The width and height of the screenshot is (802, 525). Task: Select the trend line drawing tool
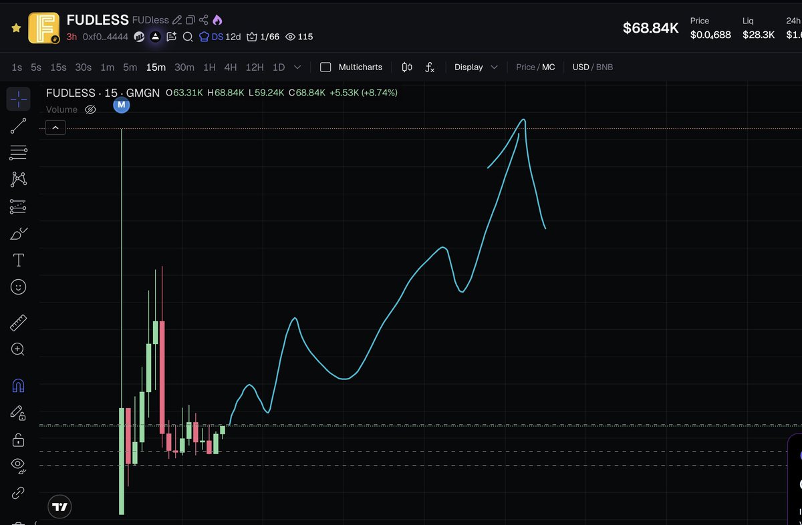point(18,126)
